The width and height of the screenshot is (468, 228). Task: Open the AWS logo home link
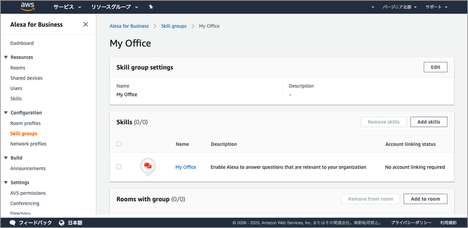(27, 7)
